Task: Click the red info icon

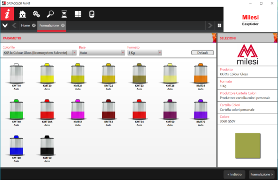Action: [x=7, y=14]
